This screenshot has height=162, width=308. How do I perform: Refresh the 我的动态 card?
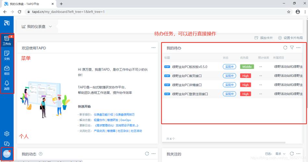(147, 154)
